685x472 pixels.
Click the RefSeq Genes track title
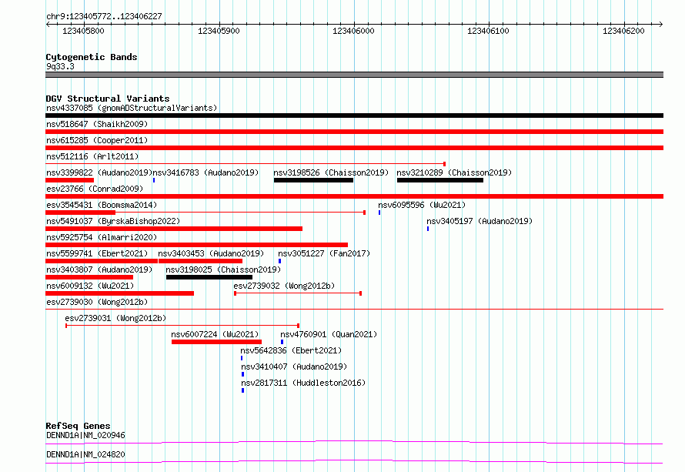pyautogui.click(x=78, y=426)
